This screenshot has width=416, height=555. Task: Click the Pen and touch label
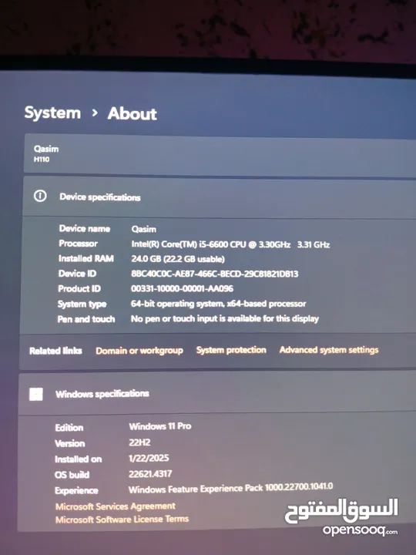click(x=86, y=319)
